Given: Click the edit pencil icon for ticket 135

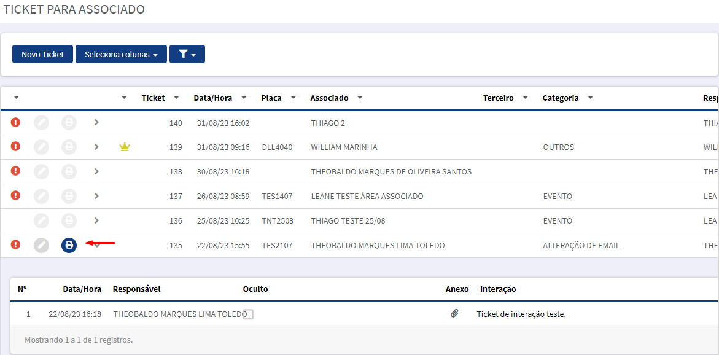Looking at the screenshot, I should tap(41, 246).
